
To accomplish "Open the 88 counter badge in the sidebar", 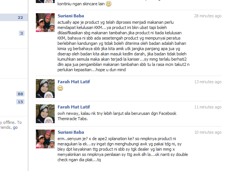I will (20, 94).
